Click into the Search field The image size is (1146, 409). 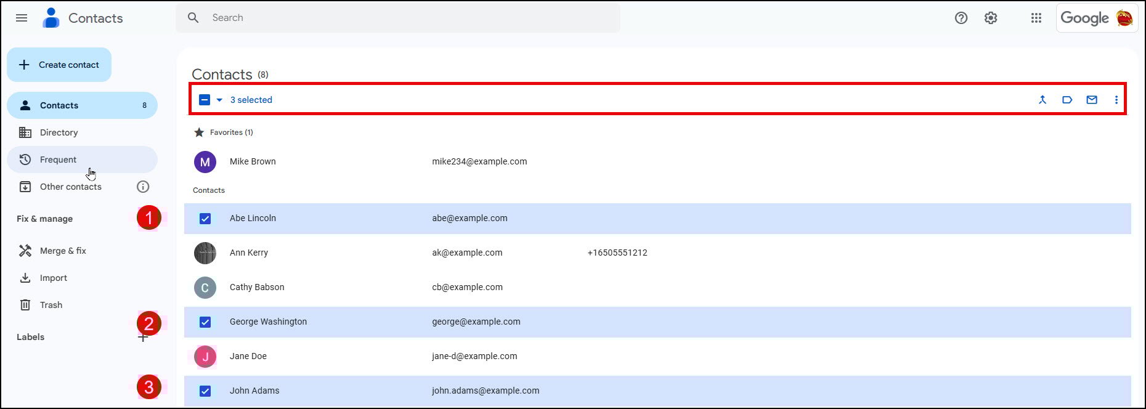407,18
